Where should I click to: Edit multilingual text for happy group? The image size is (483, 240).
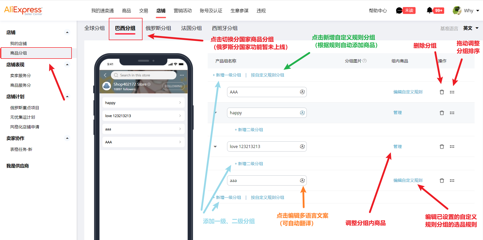pyautogui.click(x=302, y=113)
